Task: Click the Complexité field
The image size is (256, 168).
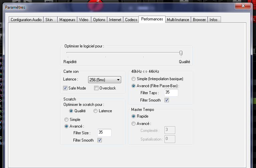Action: (x=170, y=130)
